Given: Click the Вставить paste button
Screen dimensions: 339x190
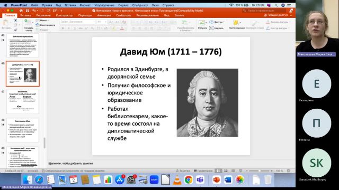Looking at the screenshot, I should [6, 25].
